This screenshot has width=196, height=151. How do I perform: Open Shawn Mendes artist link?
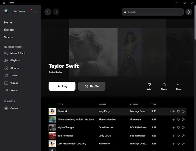click(x=107, y=120)
